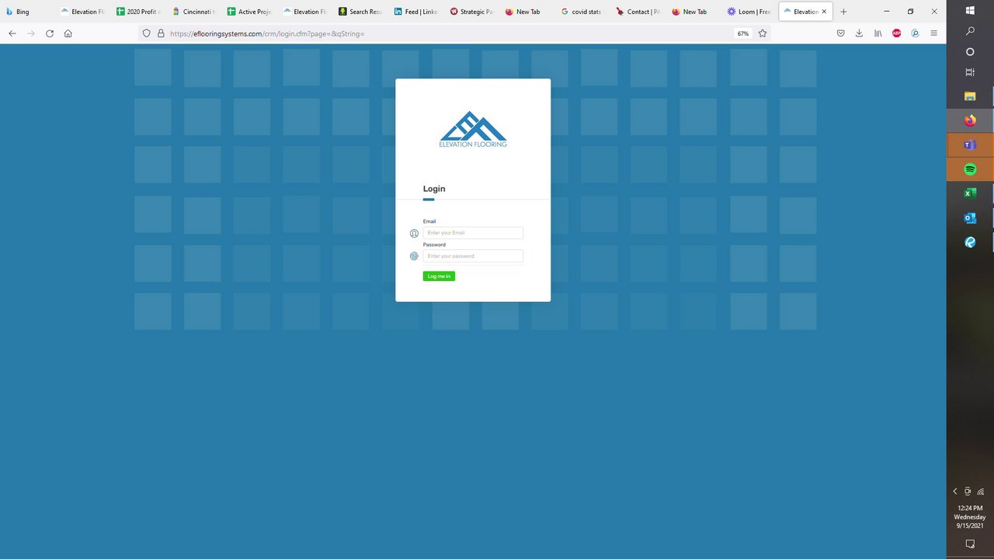Bookmark this page with the star icon
Image resolution: width=994 pixels, height=559 pixels.
[x=763, y=33]
